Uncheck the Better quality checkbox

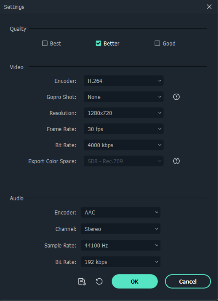click(98, 43)
